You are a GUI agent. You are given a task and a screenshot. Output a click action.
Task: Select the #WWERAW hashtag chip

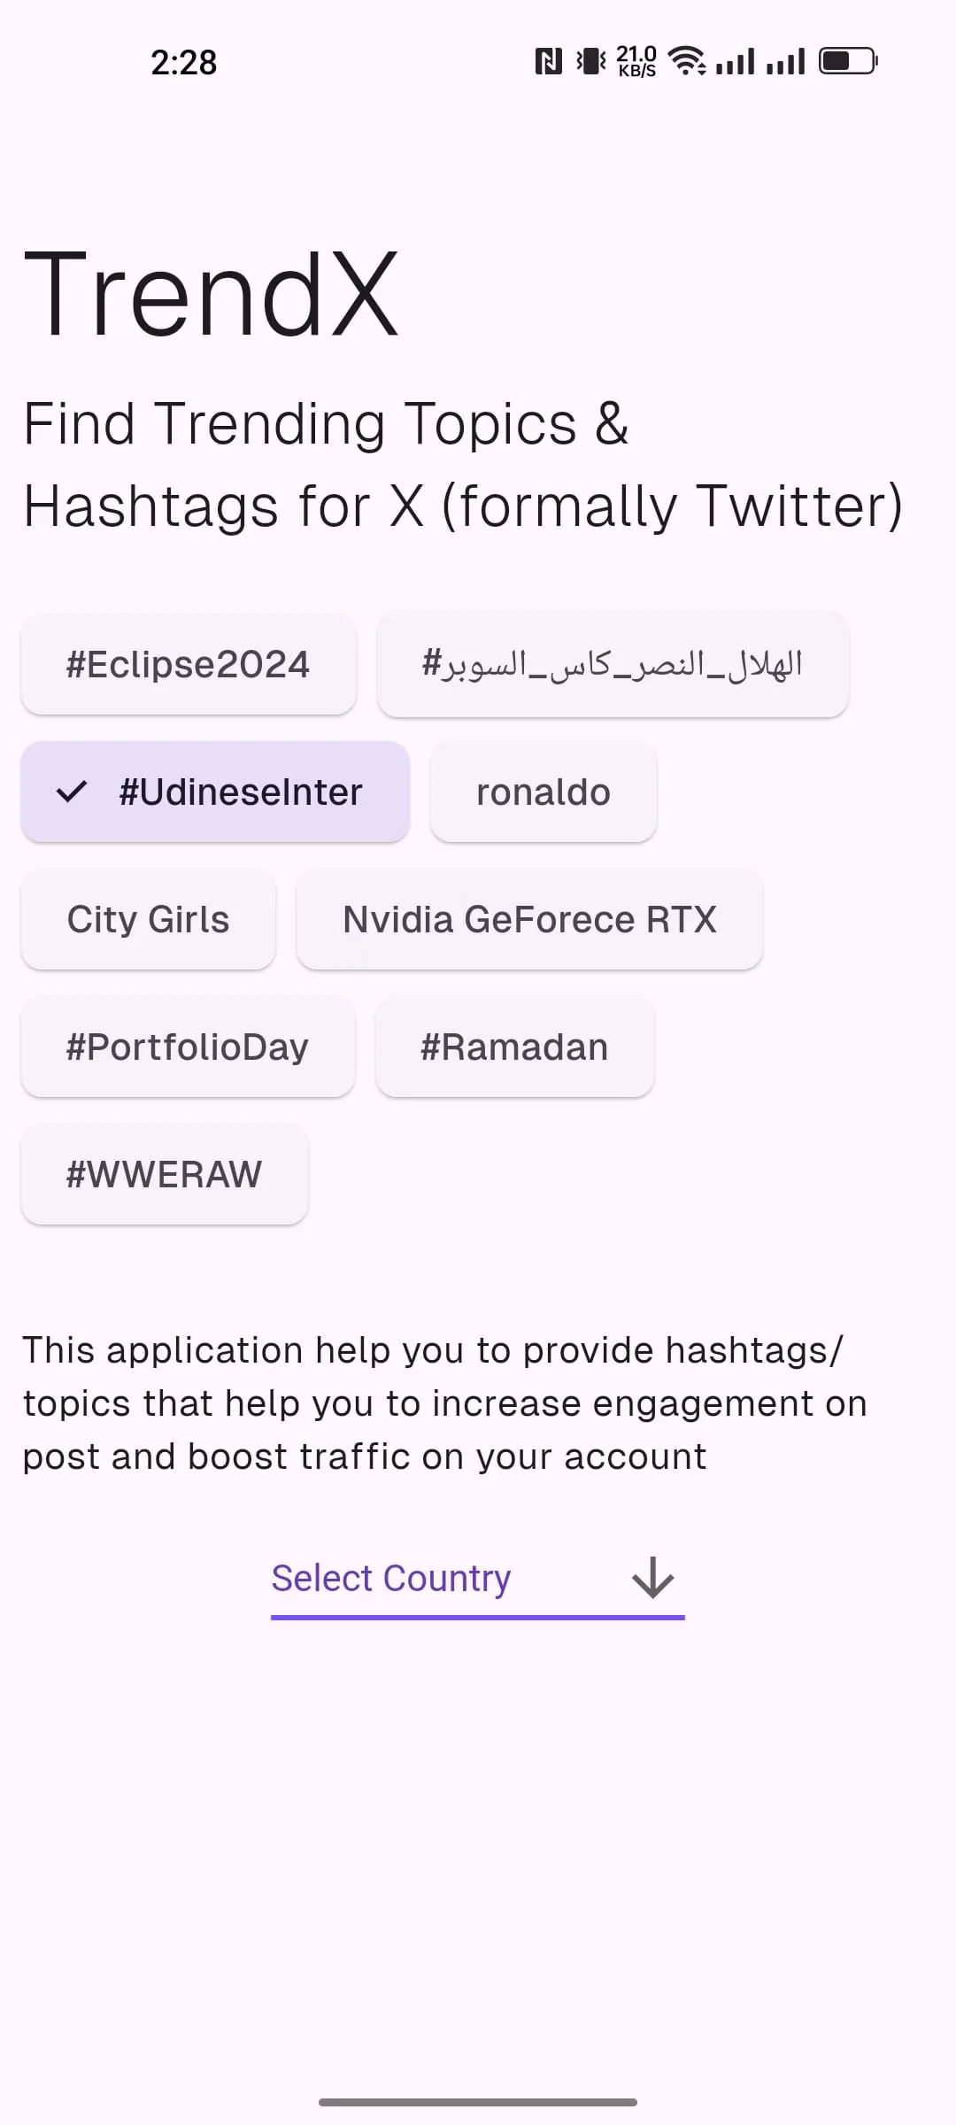(165, 1174)
